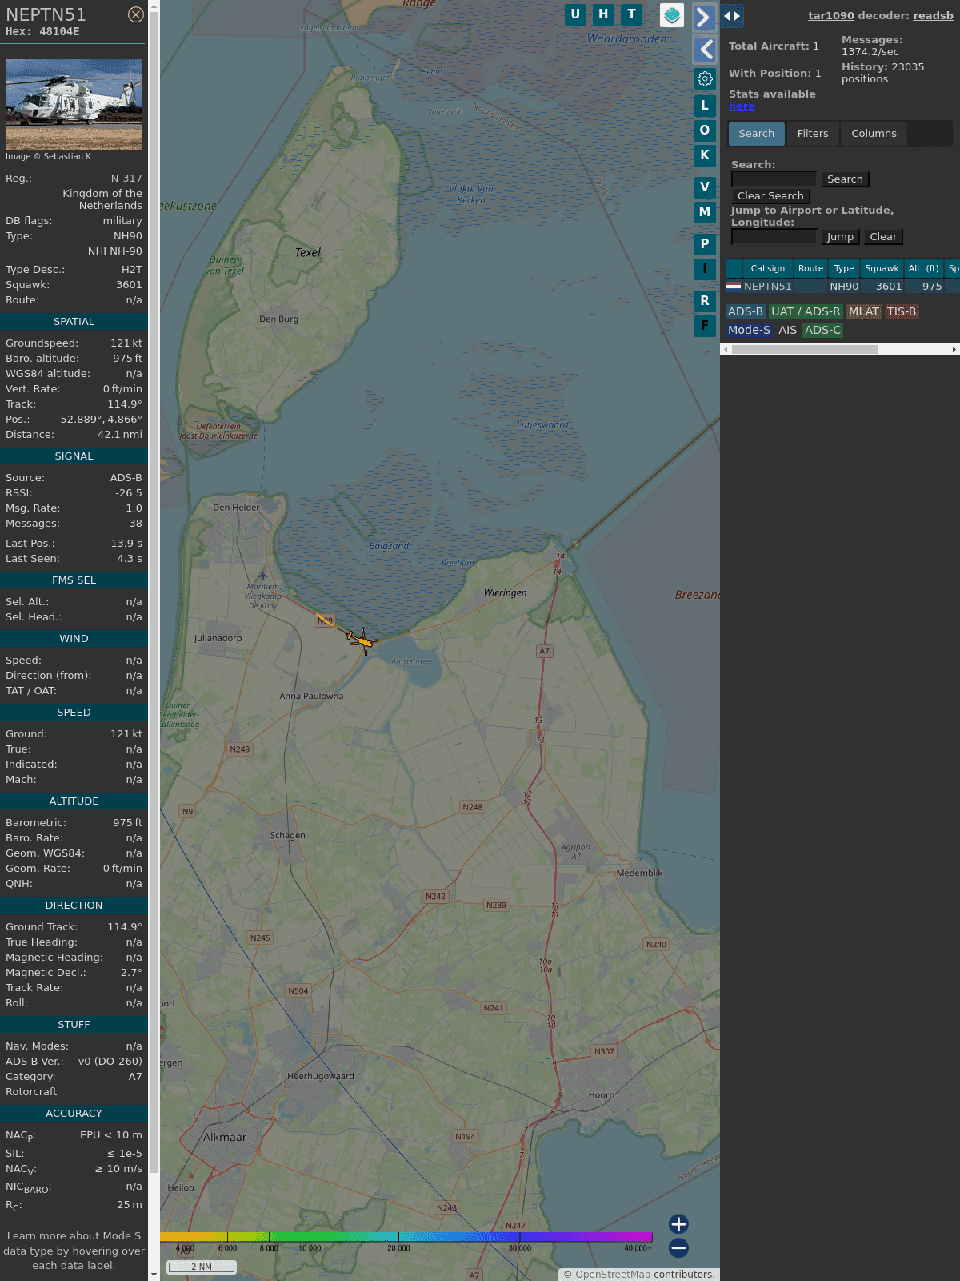
Task: Toggle the H map button
Action: tap(603, 14)
